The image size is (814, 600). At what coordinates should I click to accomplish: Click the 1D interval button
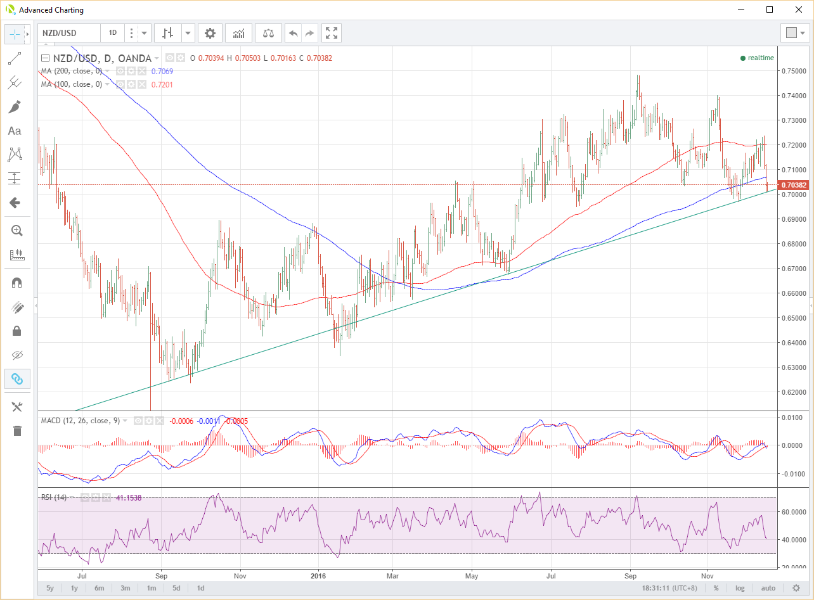112,33
